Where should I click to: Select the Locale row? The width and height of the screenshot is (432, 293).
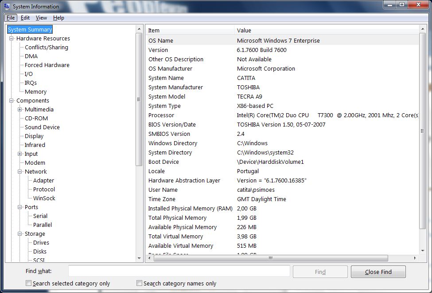(283, 171)
